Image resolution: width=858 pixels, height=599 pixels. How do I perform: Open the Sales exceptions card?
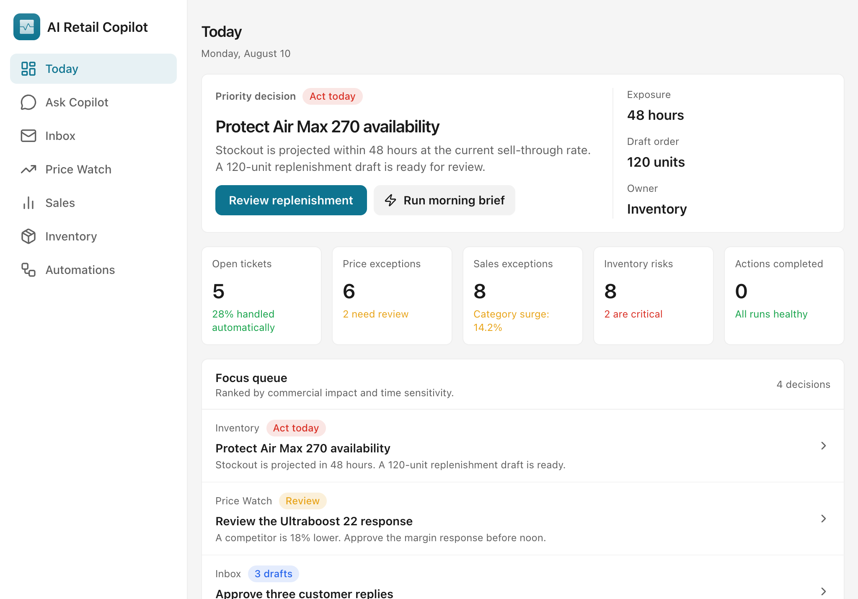click(523, 296)
